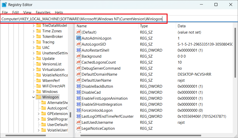
Task: Select the EnableSIHostIntegration DWORD icon
Action: 78,104
